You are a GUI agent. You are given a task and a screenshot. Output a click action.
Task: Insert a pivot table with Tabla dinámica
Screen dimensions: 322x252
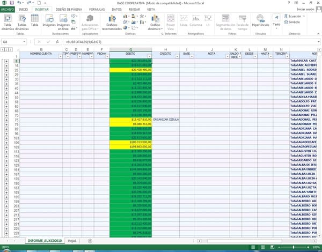tap(8, 21)
